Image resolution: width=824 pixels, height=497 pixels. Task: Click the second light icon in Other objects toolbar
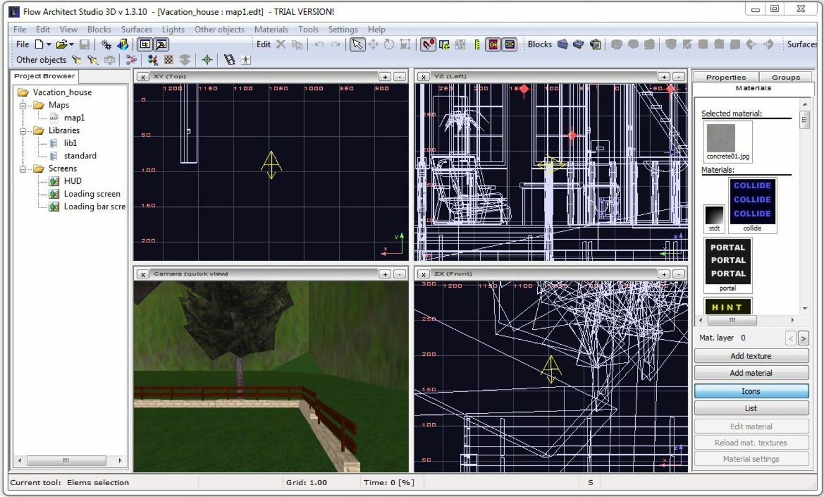(x=93, y=60)
